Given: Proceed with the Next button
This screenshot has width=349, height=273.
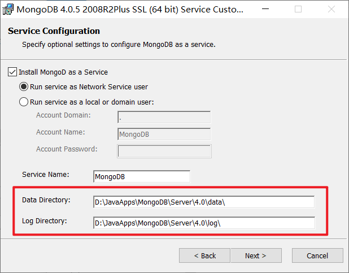Looking at the screenshot, I should pyautogui.click(x=256, y=255).
